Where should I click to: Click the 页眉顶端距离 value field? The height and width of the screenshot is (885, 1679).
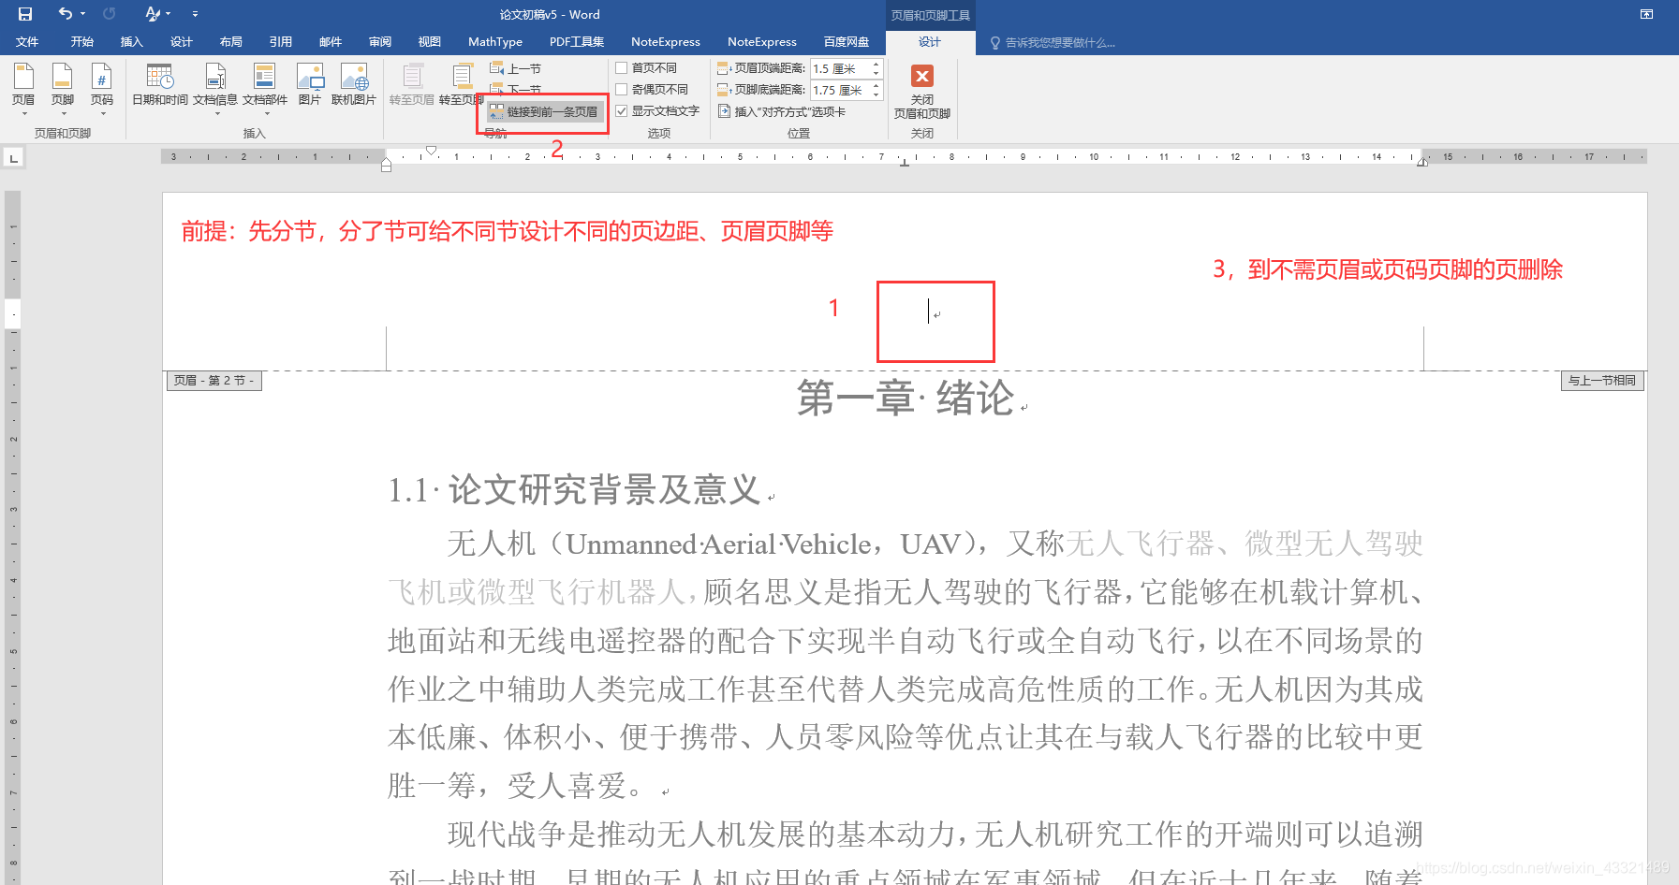point(840,68)
